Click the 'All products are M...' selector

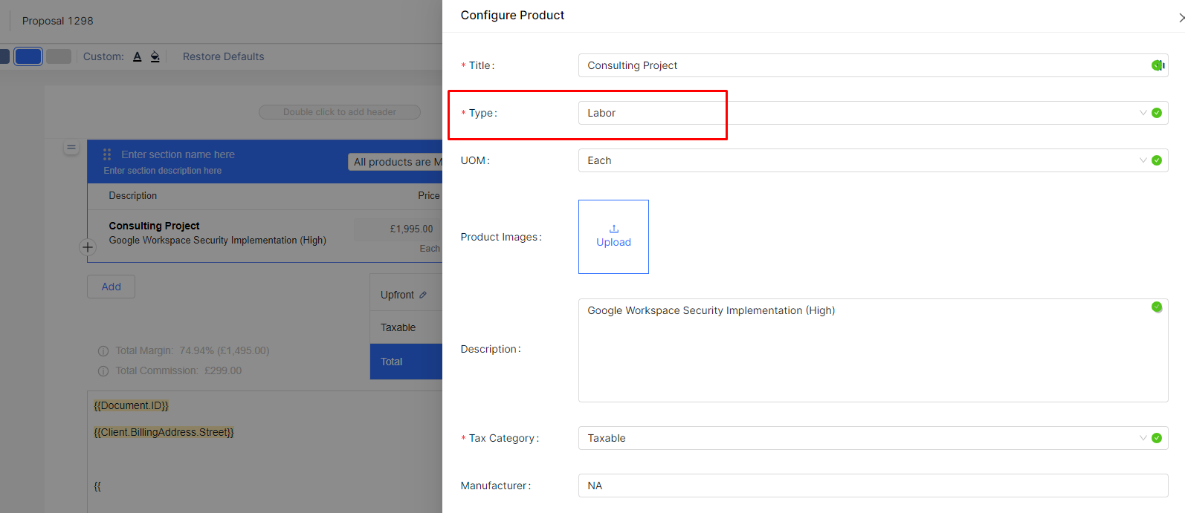point(395,162)
